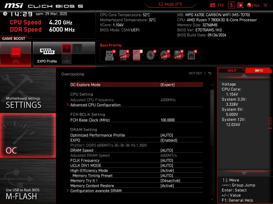Open Memory Timing Preset [AUTO] option

coord(136,175)
